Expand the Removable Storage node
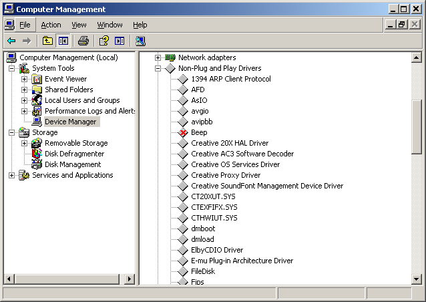426x302 pixels. [25, 143]
